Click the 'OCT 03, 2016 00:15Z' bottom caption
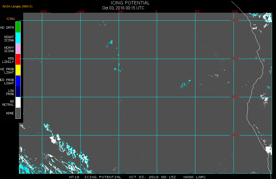The width and height of the screenshot is (276, 179). [152, 177]
